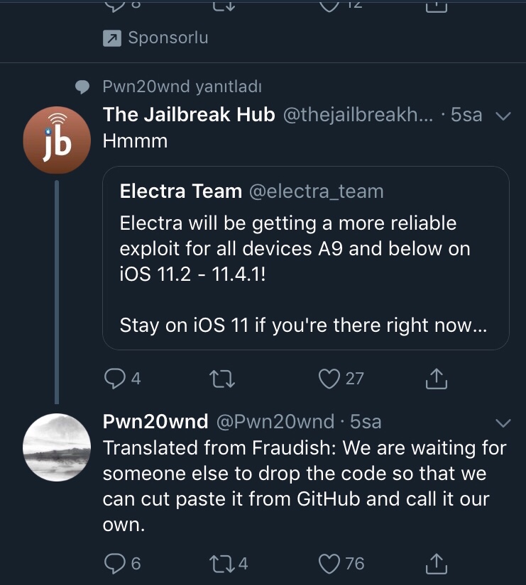Reply to Pwn20wnd's tweet
526x585 pixels.
tap(115, 564)
